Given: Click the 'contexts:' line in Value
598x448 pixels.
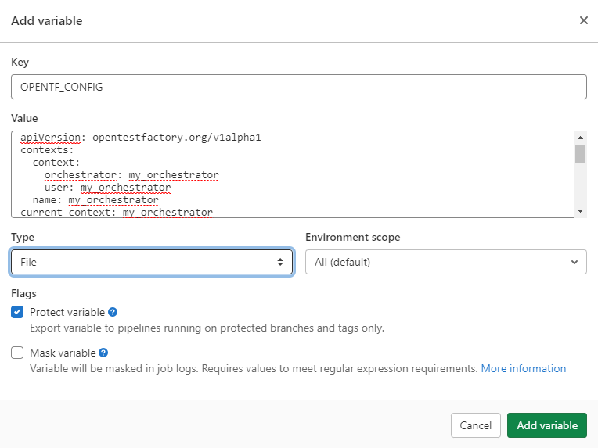Looking at the screenshot, I should tap(47, 149).
